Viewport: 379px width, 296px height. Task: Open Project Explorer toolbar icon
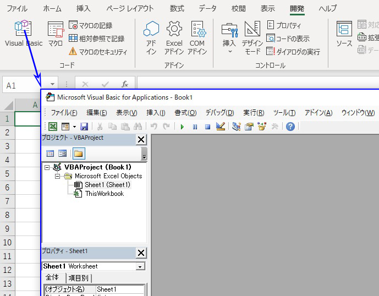point(237,127)
